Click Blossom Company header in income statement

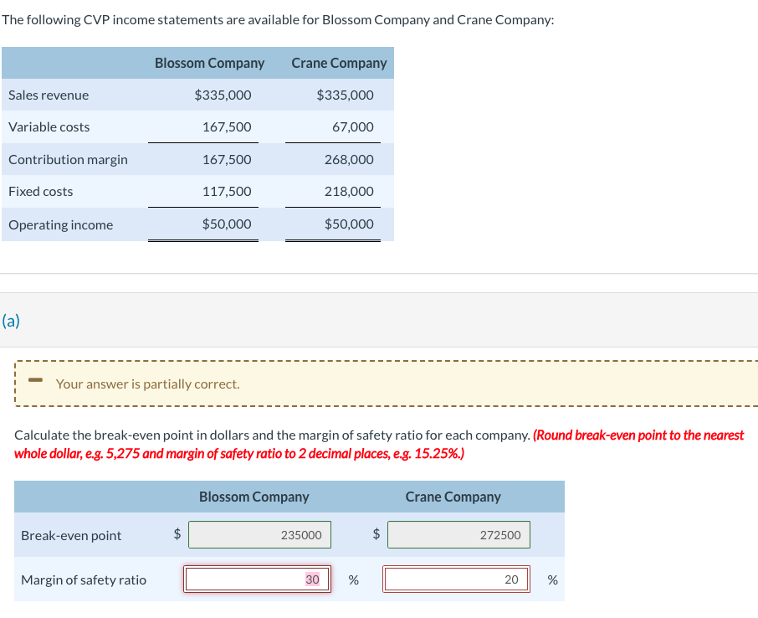click(x=209, y=64)
